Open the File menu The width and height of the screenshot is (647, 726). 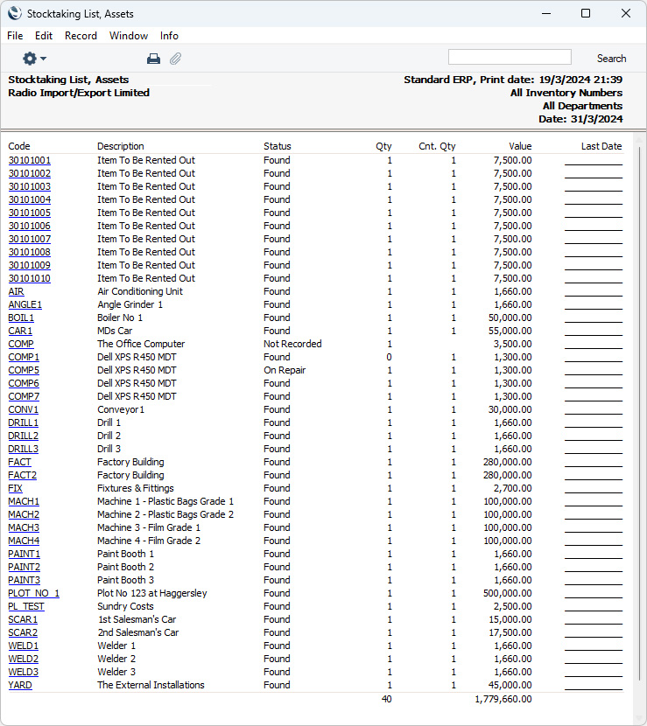click(x=15, y=36)
